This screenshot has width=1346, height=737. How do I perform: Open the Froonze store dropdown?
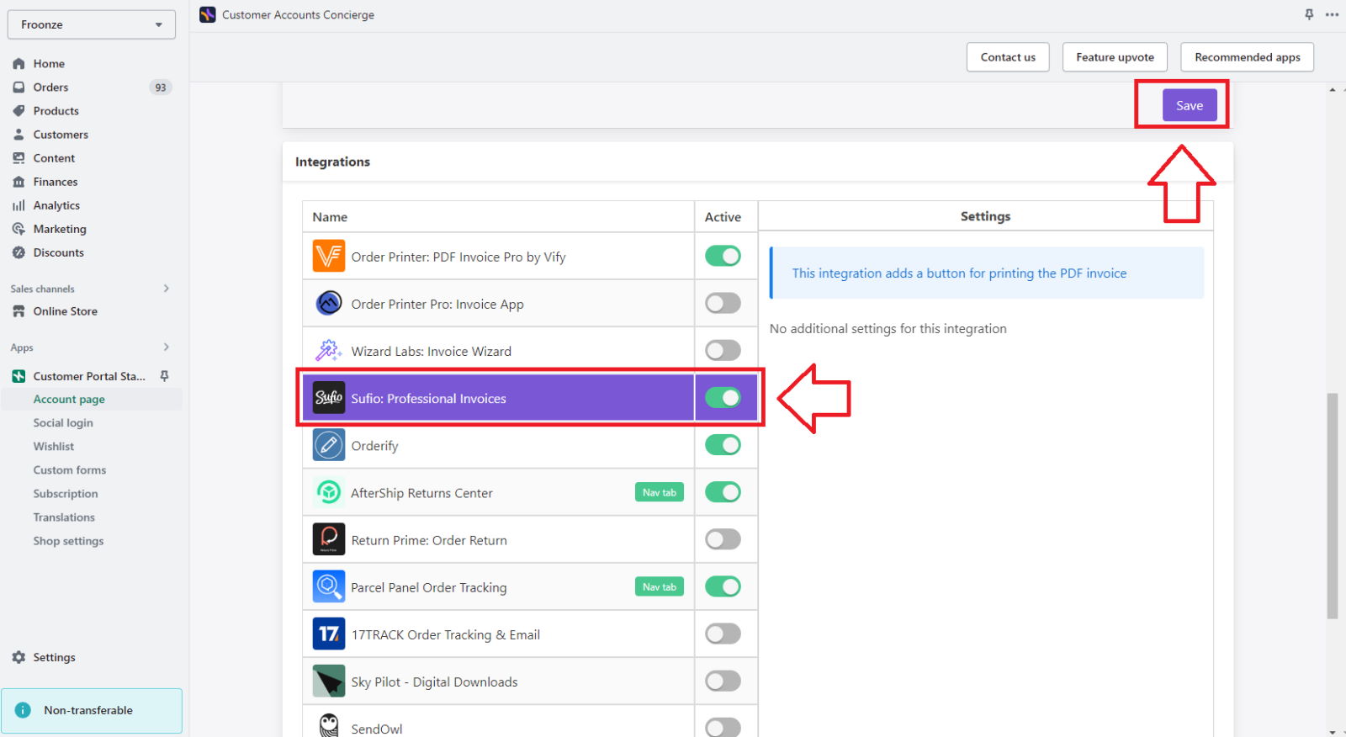click(92, 24)
